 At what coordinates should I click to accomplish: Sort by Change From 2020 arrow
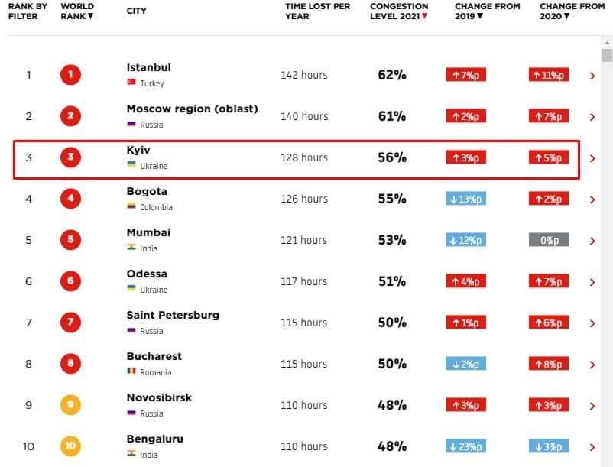click(x=566, y=16)
